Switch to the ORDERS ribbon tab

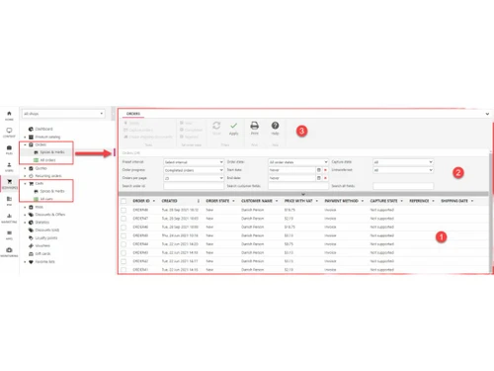(x=133, y=114)
